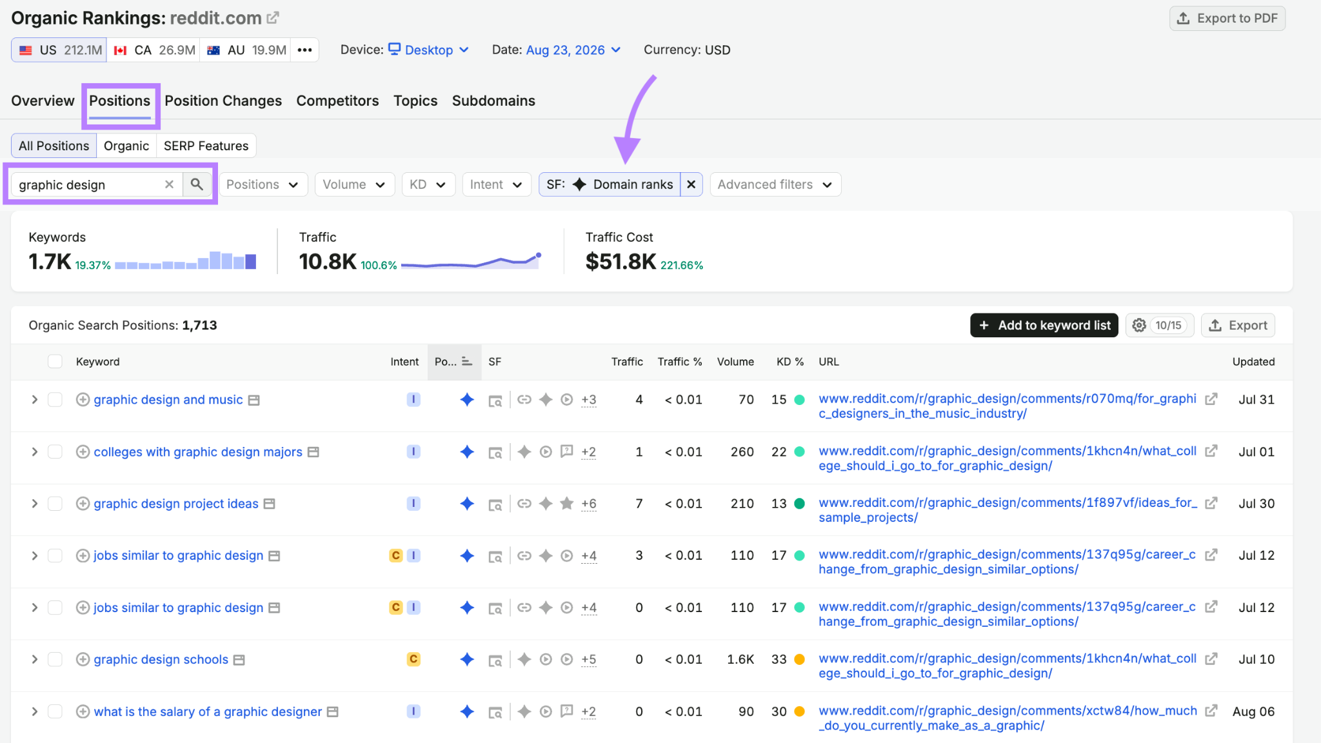Screen dimensions: 1321x743
Task: Click the search magnifier button
Action: 197,184
